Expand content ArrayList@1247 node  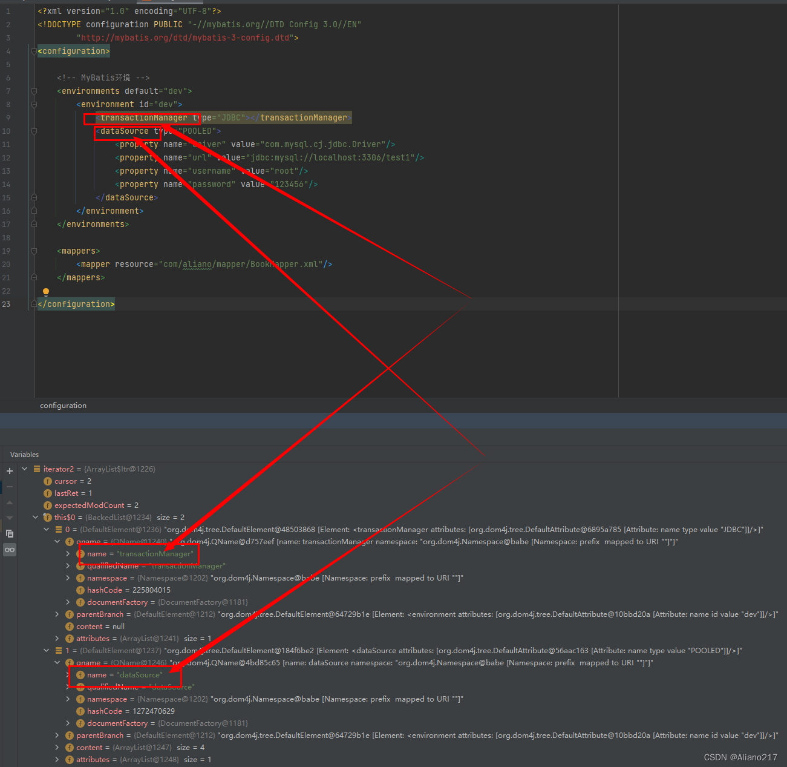(x=57, y=748)
